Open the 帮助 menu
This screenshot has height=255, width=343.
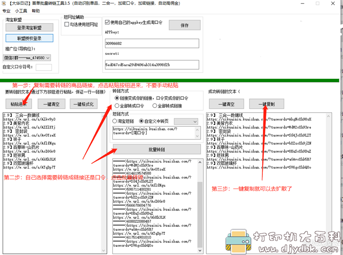coord(36,11)
